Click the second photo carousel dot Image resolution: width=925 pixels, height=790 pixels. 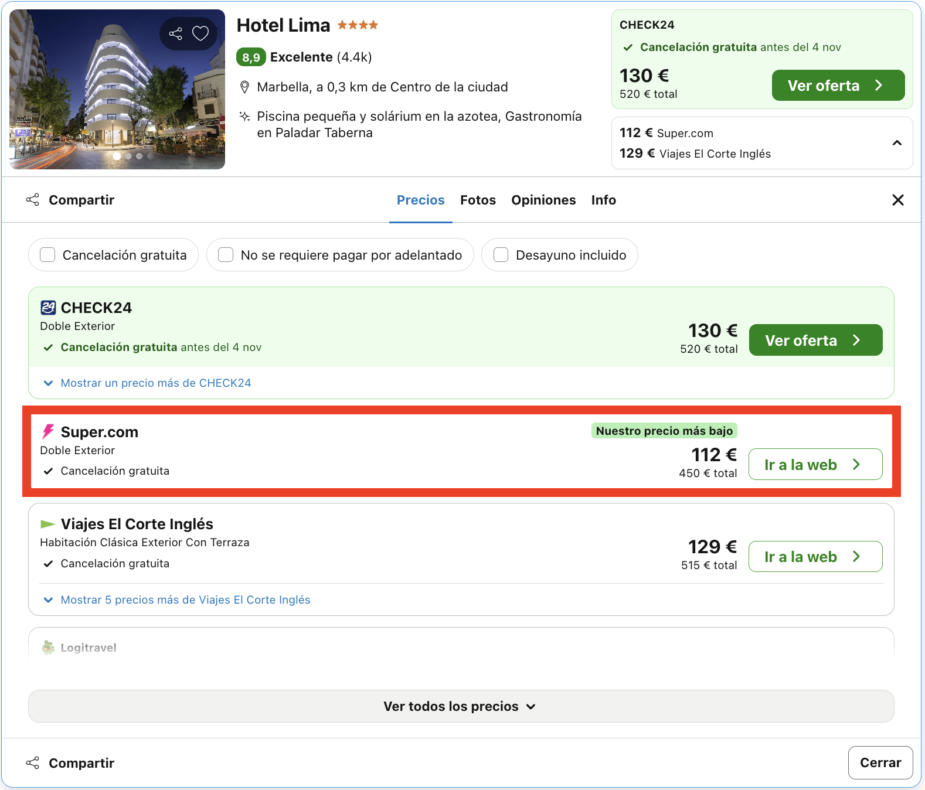pyautogui.click(x=128, y=156)
